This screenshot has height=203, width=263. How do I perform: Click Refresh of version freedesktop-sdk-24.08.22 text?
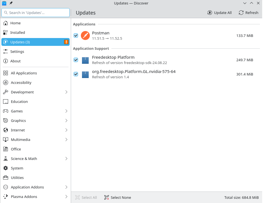130,63
